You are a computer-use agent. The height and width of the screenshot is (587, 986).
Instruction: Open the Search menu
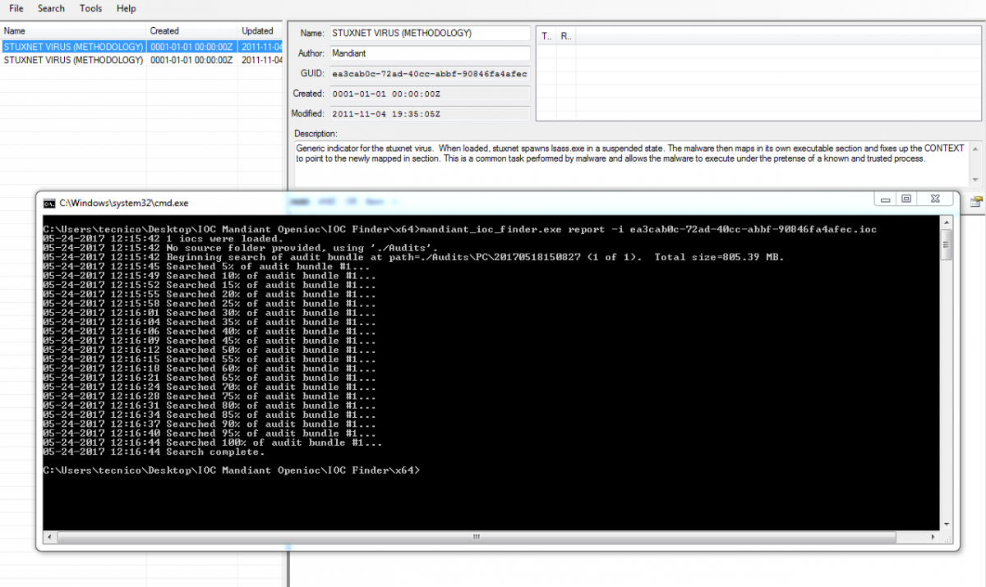(51, 8)
